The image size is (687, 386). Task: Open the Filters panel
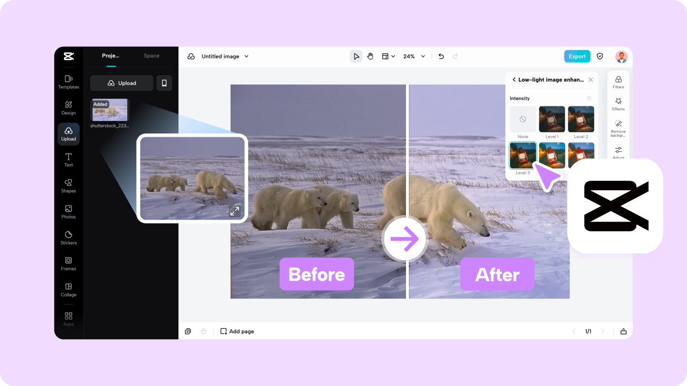618,81
